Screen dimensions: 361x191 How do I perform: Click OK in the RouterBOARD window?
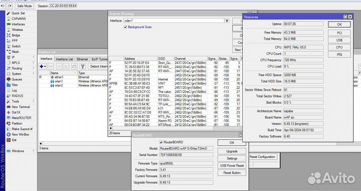[232, 143]
